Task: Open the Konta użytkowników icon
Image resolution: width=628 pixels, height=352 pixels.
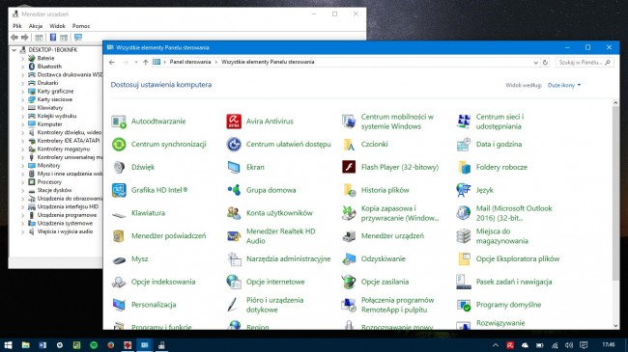Action: (234, 213)
